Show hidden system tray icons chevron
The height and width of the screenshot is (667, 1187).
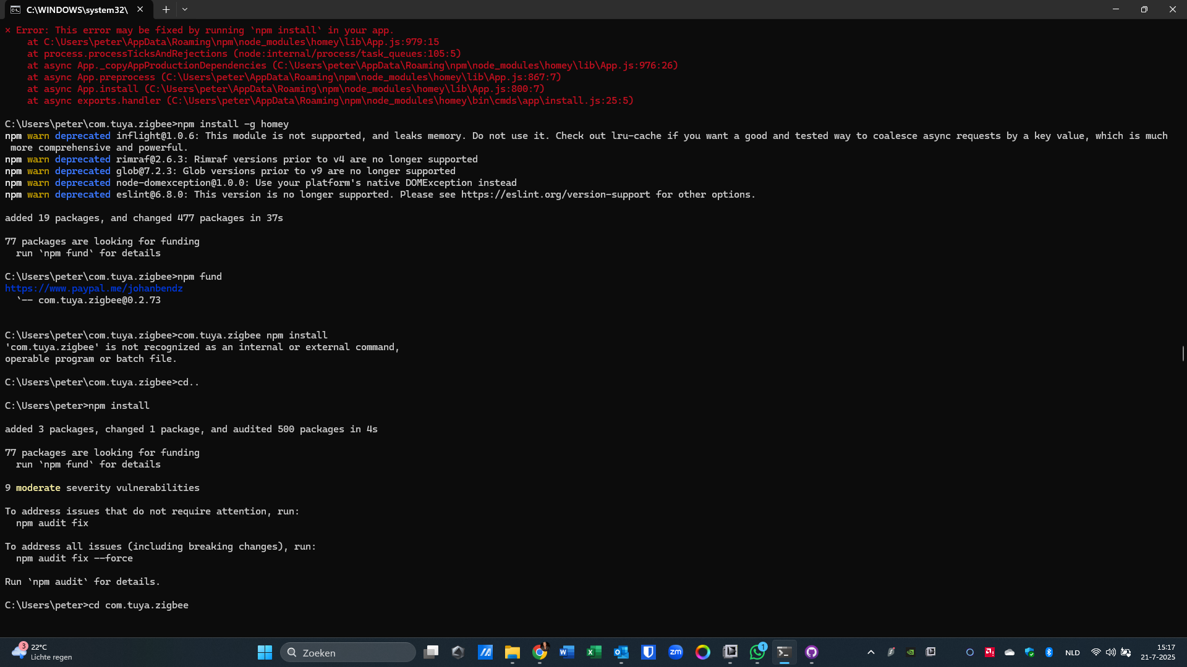click(870, 652)
